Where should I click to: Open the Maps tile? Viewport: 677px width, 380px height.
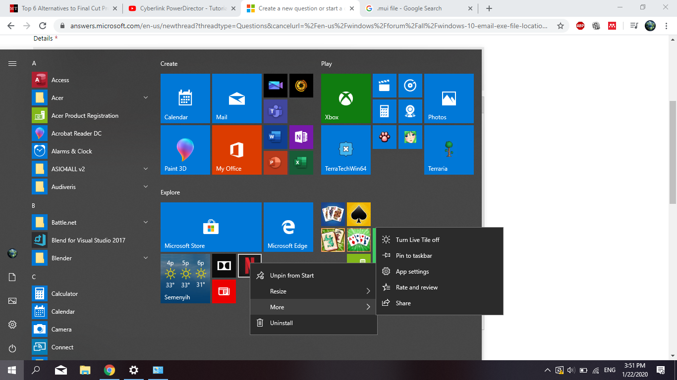[410, 111]
